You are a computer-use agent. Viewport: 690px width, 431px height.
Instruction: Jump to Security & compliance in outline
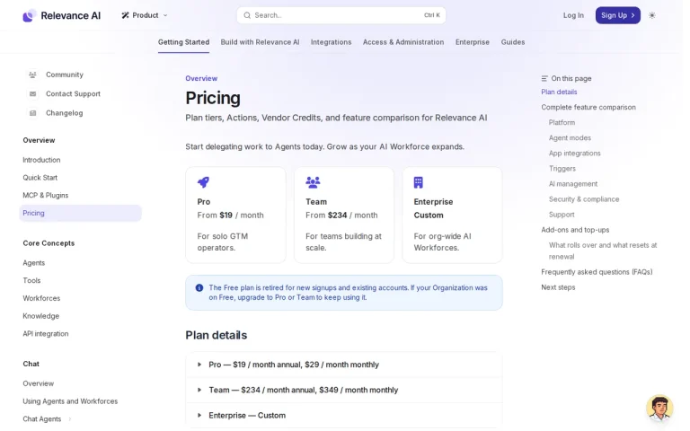[584, 199]
